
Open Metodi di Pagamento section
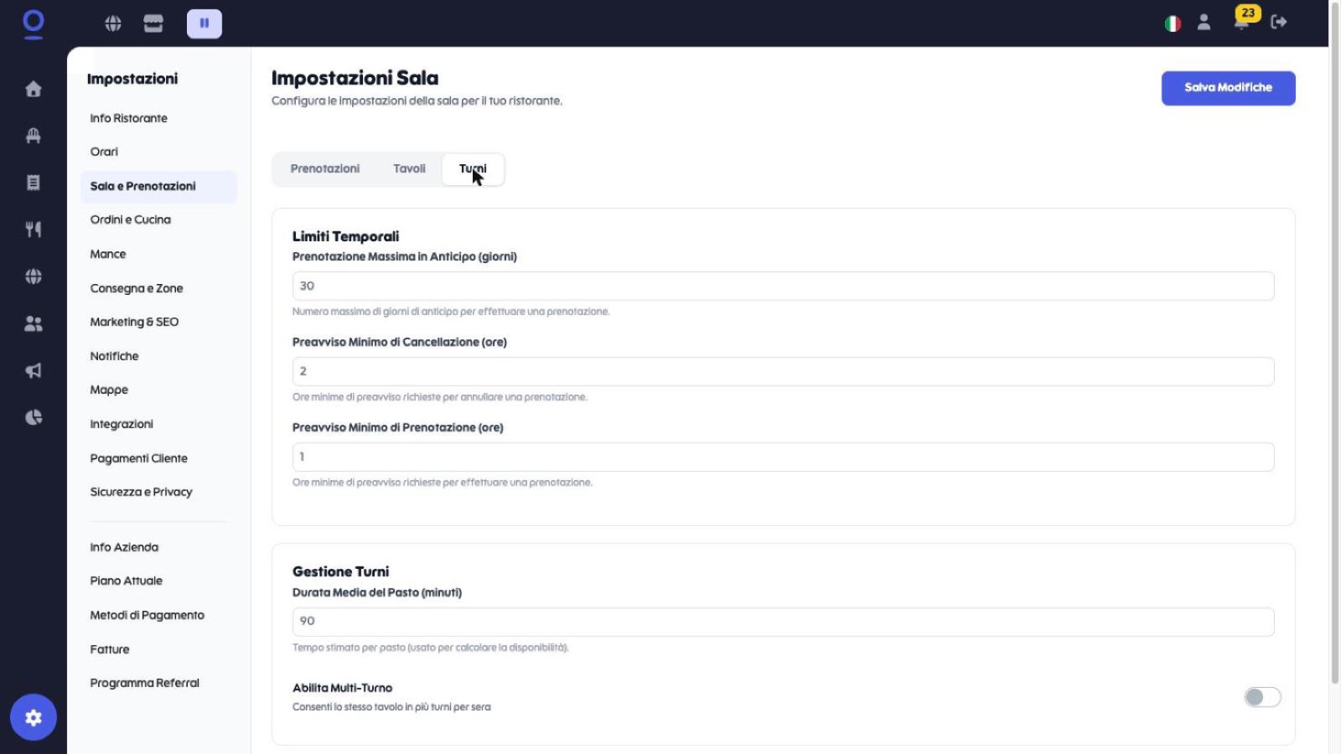pos(148,615)
